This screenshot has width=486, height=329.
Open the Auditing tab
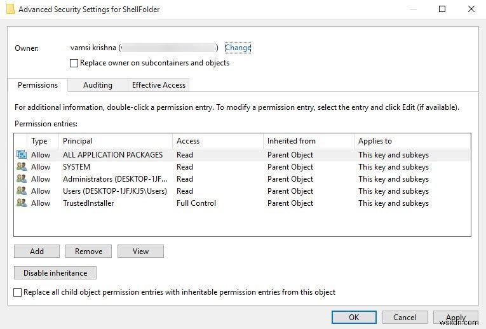(98, 85)
